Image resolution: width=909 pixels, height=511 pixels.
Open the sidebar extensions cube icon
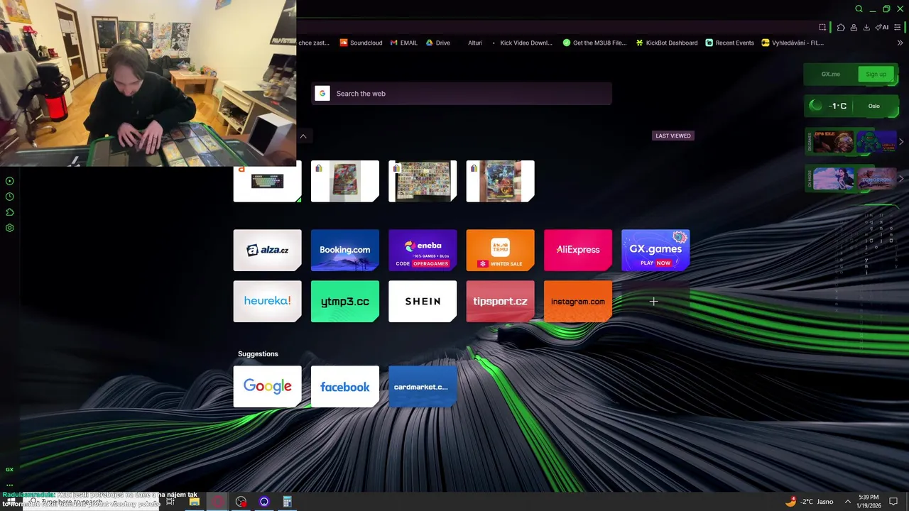[x=10, y=212]
